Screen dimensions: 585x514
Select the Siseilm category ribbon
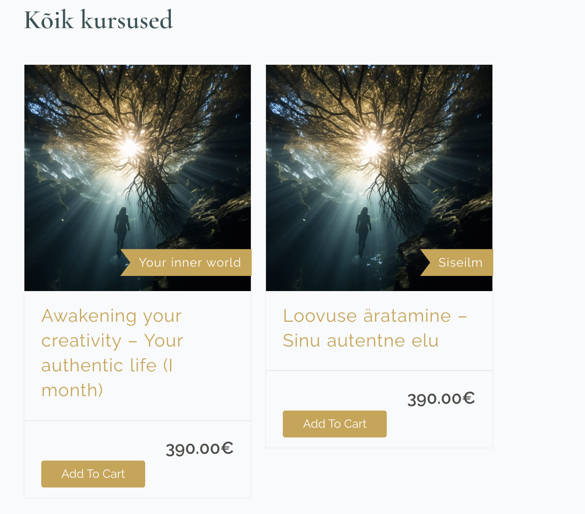(x=457, y=262)
